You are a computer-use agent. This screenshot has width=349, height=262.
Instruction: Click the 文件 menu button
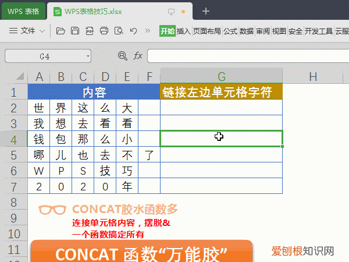[27, 30]
